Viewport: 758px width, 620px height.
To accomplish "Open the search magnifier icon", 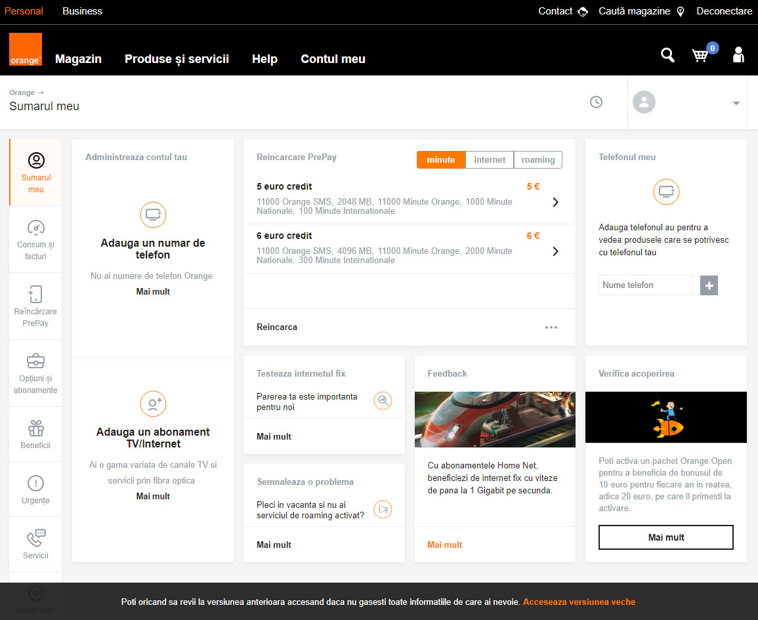I will [x=667, y=55].
